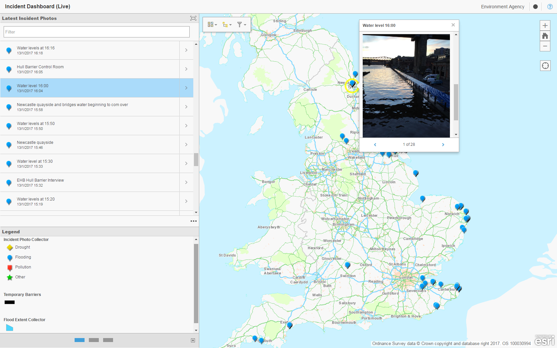Image resolution: width=557 pixels, height=348 pixels.
Task: Click the add-panel plus icon at bottom
Action: 193,340
